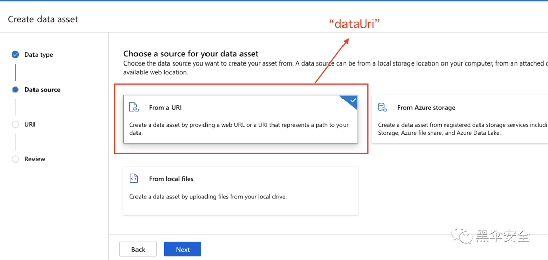Jump to the URI step label
548x260 pixels.
pos(29,124)
